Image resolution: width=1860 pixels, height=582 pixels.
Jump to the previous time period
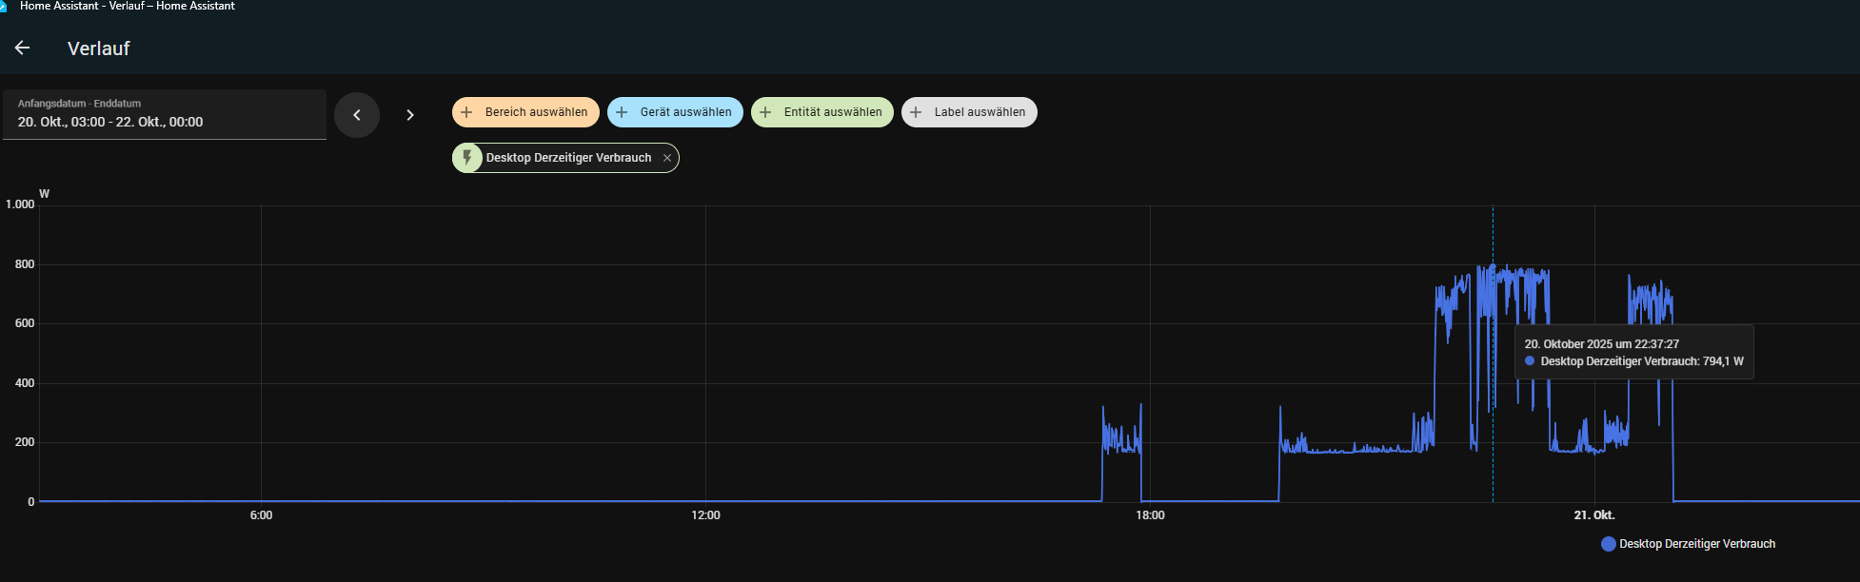pos(357,115)
